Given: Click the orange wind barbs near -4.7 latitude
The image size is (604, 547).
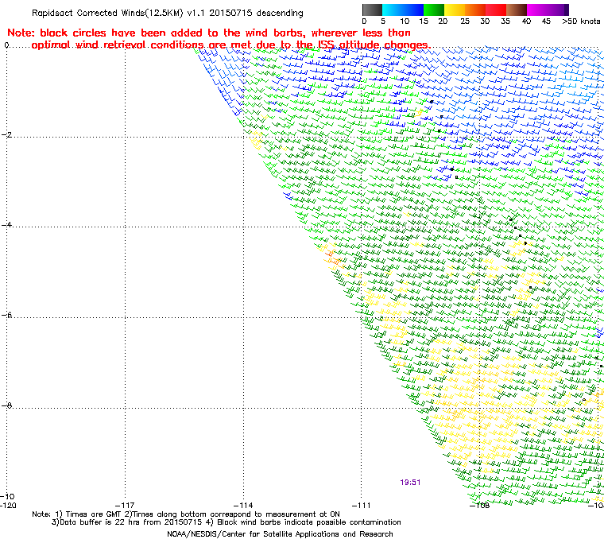Looking at the screenshot, I should pos(332,258).
